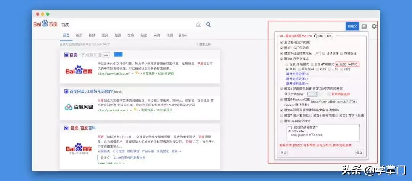Switch to the 图片 tab
Screen dimensions: 412x181
point(105,35)
